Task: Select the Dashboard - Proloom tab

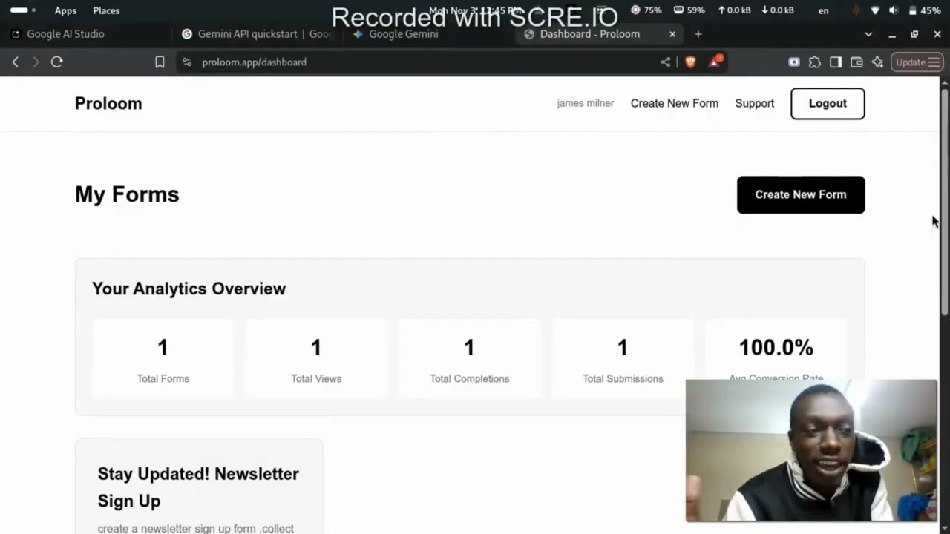Action: [590, 34]
